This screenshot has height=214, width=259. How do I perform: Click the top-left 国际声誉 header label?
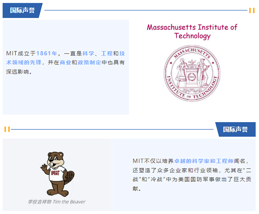click(22, 10)
